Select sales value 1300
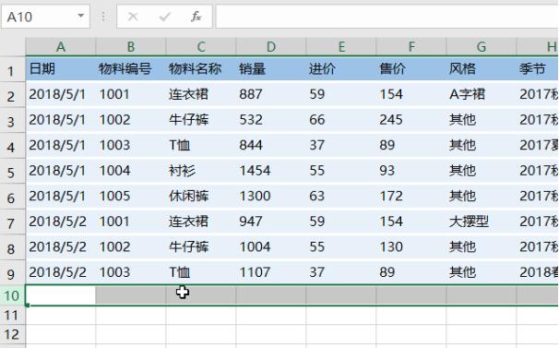The image size is (559, 348). (x=271, y=196)
